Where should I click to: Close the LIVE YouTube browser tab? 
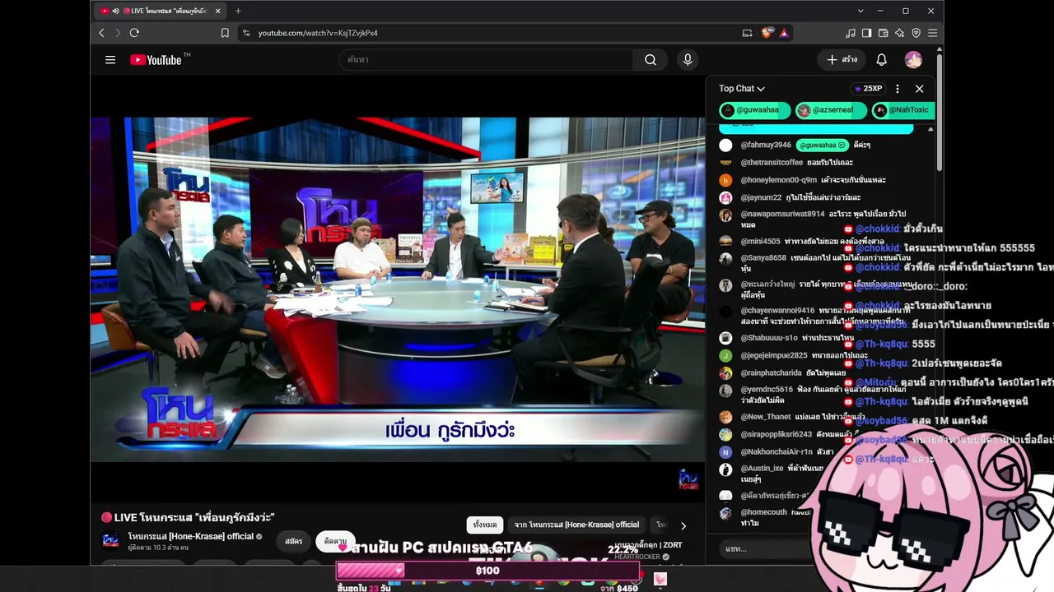tap(217, 11)
